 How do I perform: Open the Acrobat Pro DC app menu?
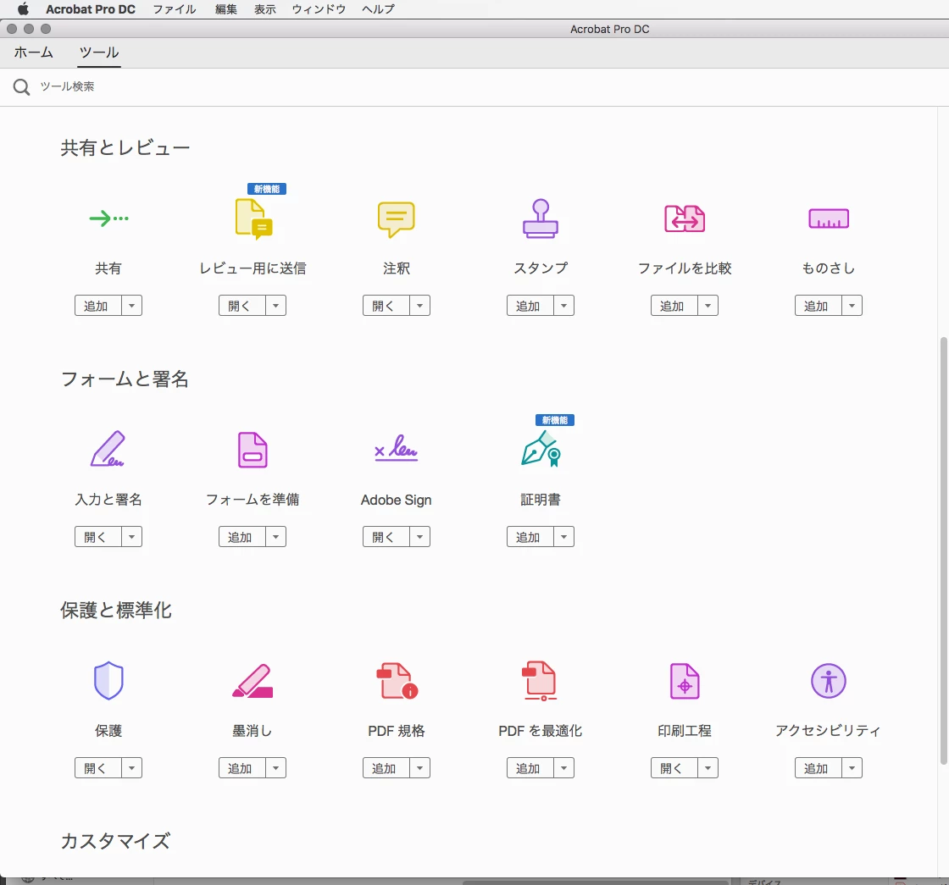click(91, 9)
